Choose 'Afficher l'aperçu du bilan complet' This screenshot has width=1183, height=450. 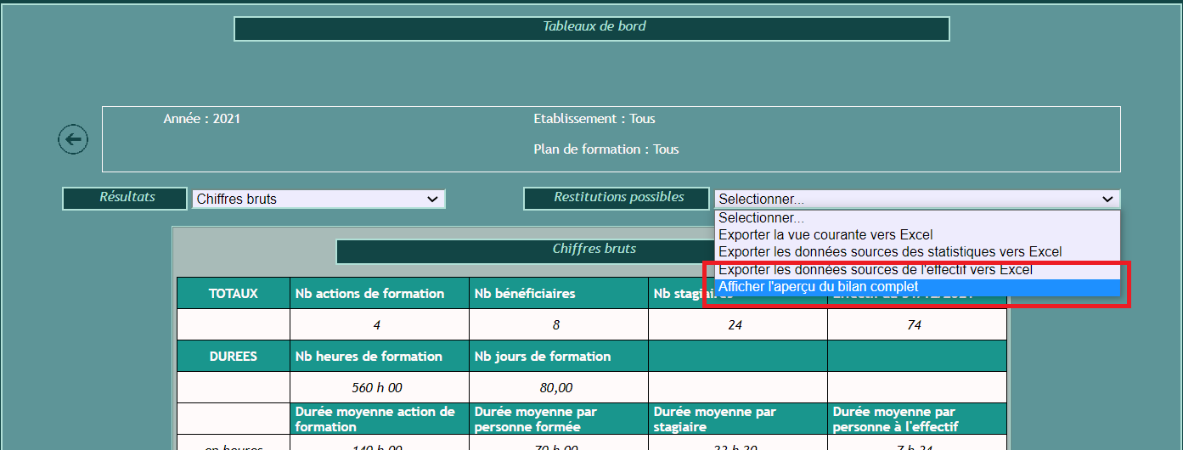(x=818, y=288)
